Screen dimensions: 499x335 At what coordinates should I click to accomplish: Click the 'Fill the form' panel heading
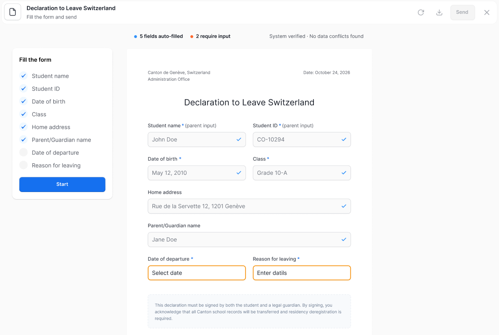pyautogui.click(x=35, y=60)
